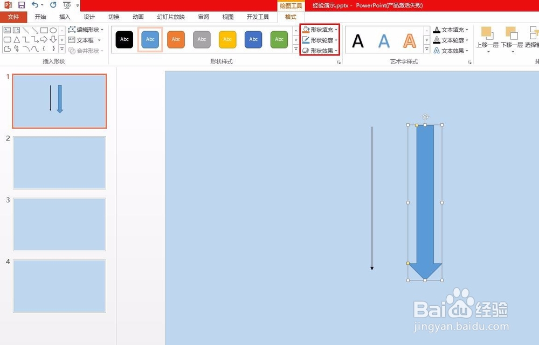Expand the shape styles gallery
Screen dimensions: 539x345
click(x=295, y=49)
